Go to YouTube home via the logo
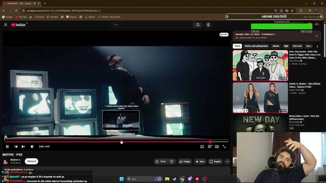The height and width of the screenshot is (183, 326). 18,25
